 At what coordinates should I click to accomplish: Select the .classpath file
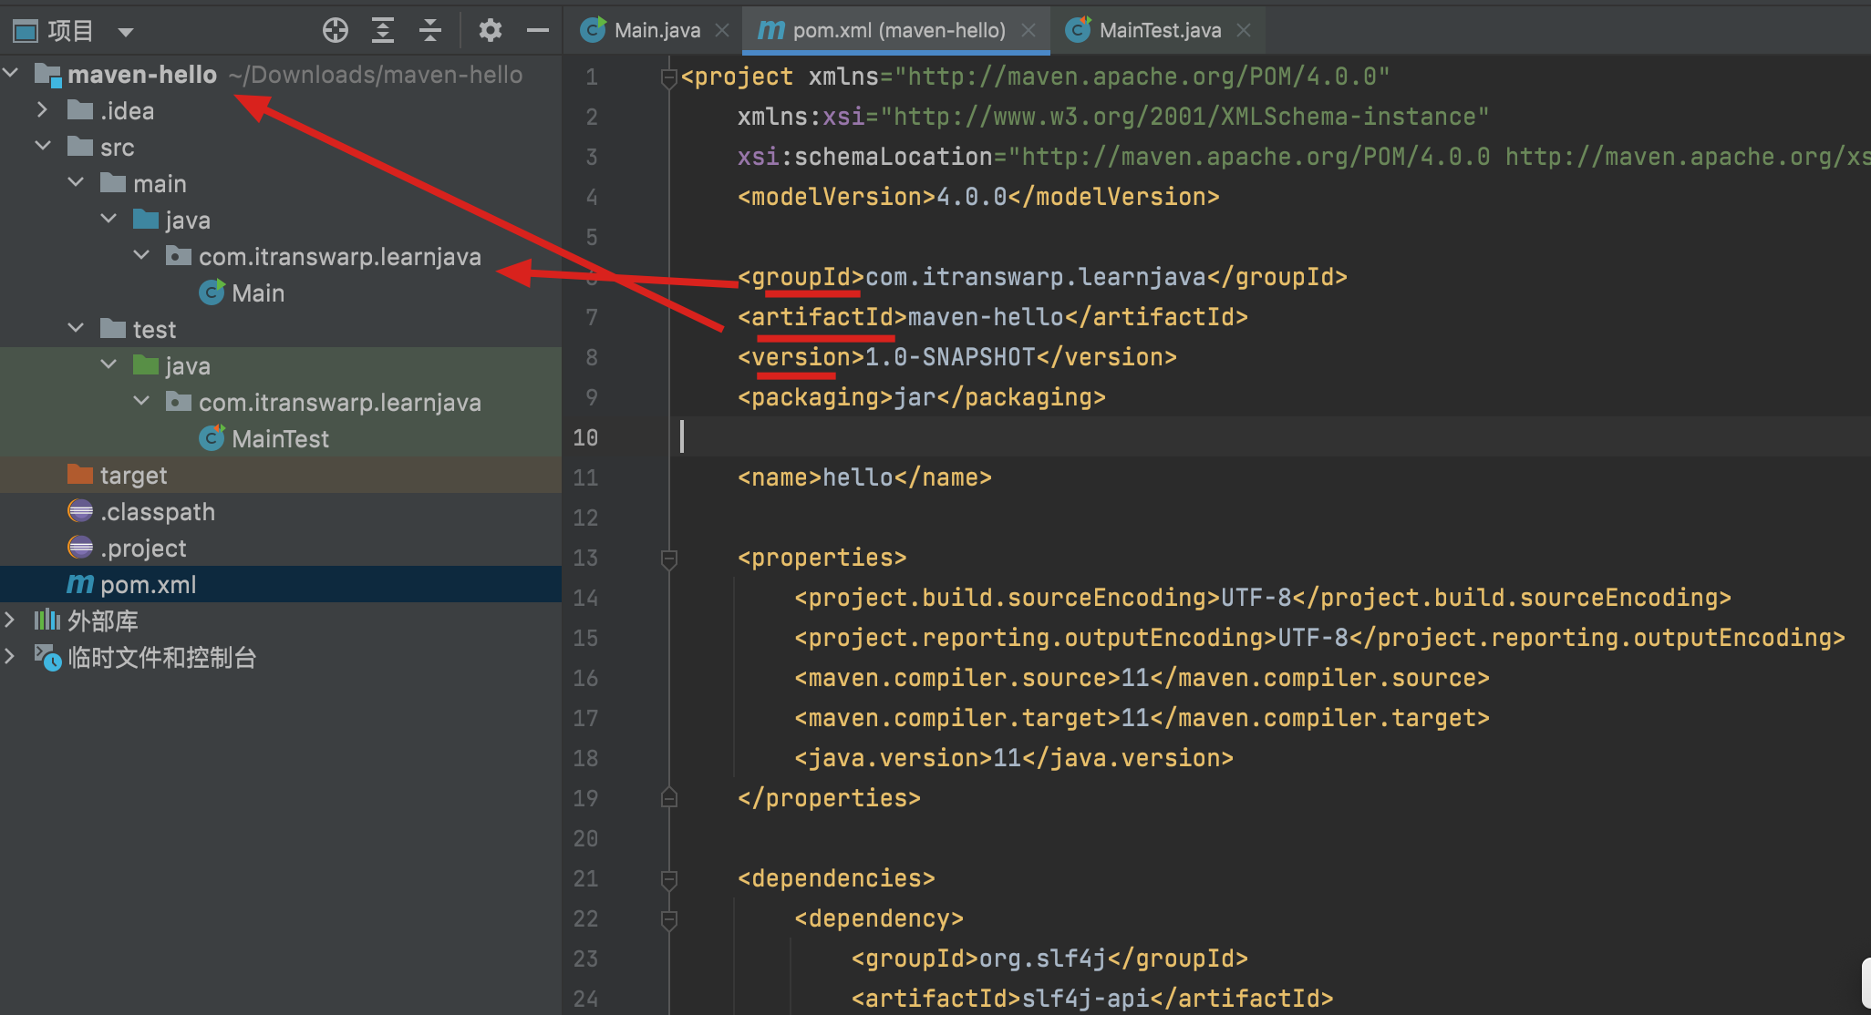(x=281, y=511)
